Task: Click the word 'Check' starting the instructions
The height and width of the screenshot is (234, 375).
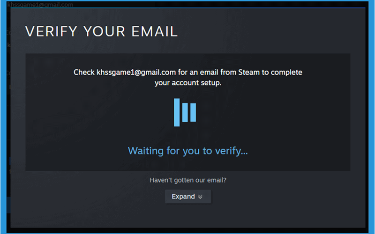Action: pos(84,73)
